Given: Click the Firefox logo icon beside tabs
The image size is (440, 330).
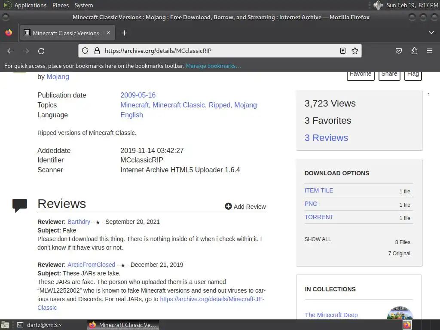Looking at the screenshot, I should pyautogui.click(x=9, y=33).
